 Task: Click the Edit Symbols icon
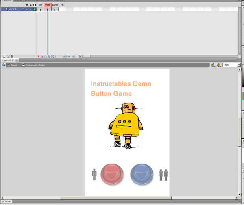219,65
